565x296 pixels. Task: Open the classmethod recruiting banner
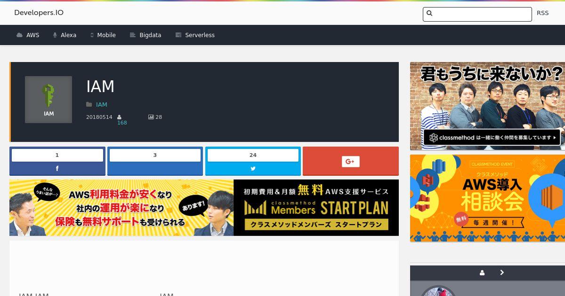click(x=487, y=106)
